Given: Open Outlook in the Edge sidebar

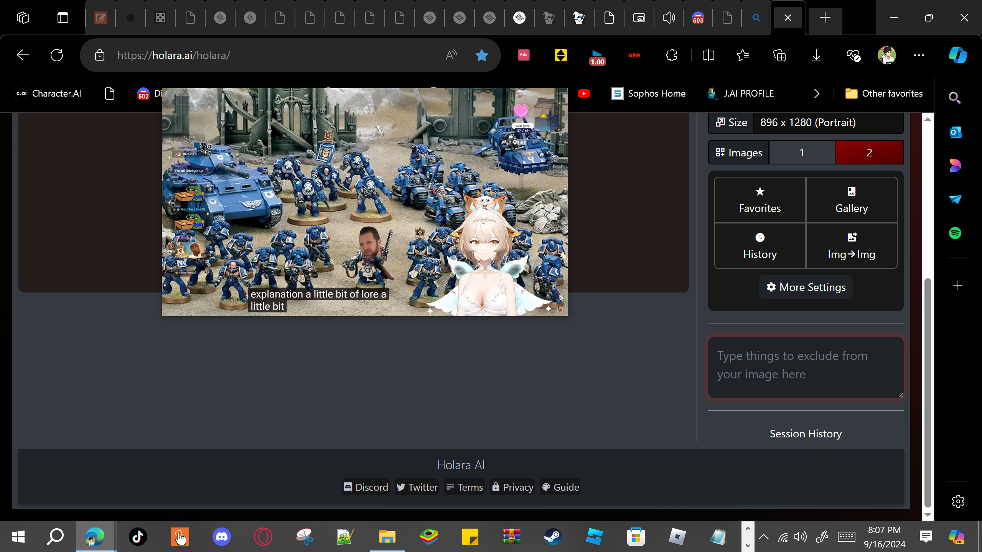Looking at the screenshot, I should point(955,132).
